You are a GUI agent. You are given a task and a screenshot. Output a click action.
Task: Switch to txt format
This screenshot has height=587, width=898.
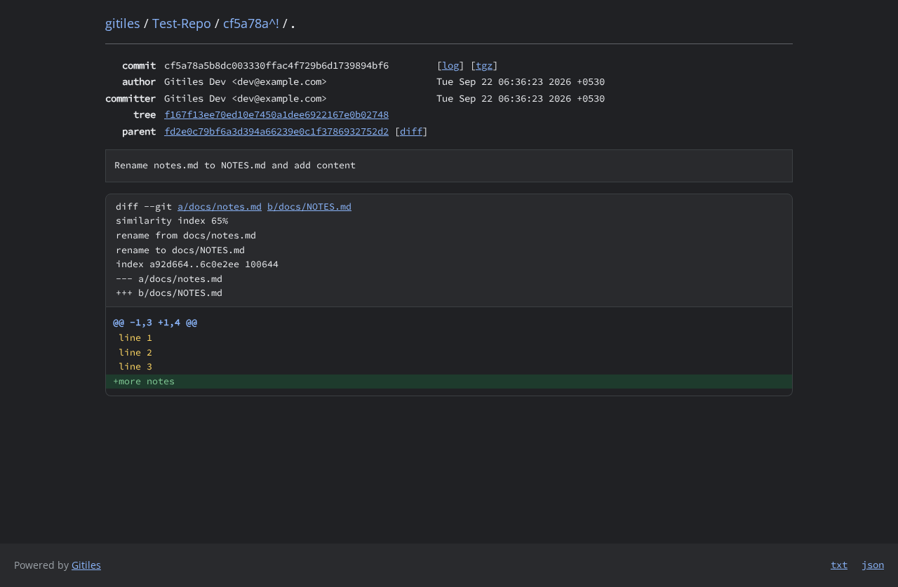click(839, 565)
